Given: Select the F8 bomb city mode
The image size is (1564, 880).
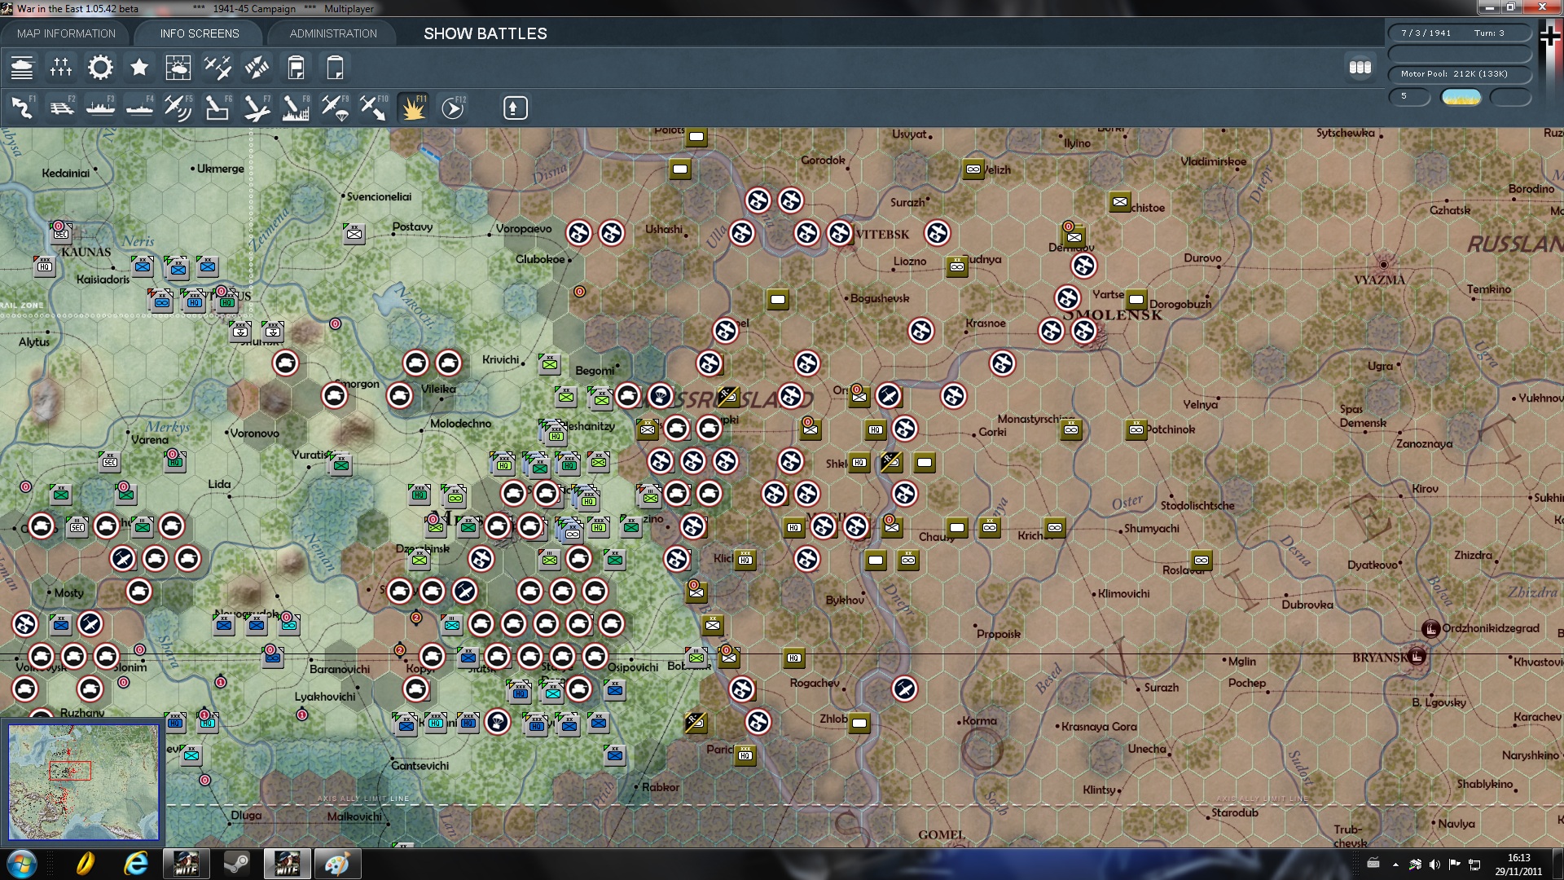Looking at the screenshot, I should (x=296, y=108).
